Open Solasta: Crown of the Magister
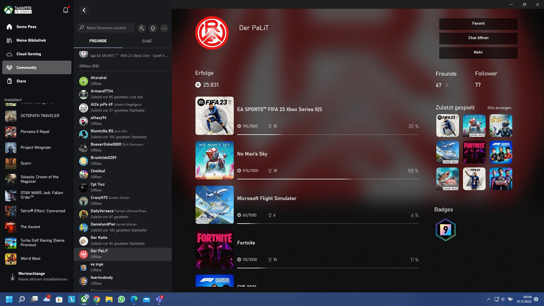544x306 pixels. 37,179
